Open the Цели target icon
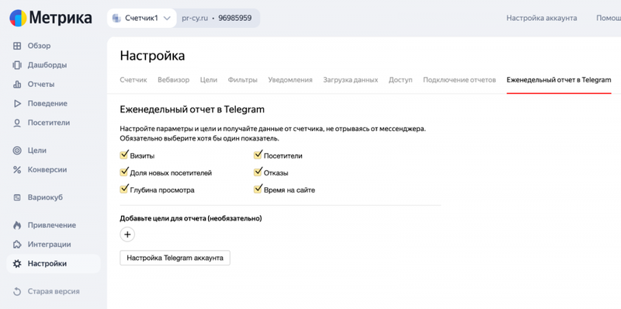 [x=17, y=151]
